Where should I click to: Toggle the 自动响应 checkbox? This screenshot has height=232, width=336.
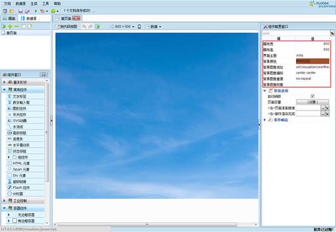pos(312,96)
